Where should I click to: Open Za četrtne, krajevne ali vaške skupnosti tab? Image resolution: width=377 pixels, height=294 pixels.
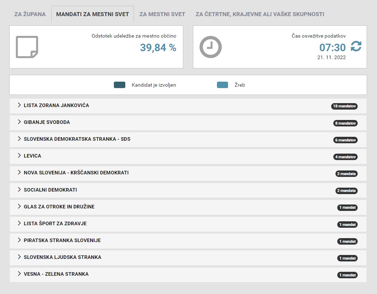[260, 14]
